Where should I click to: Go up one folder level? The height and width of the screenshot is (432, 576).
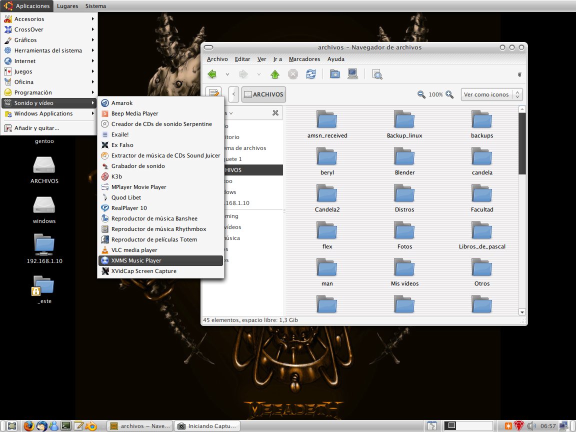275,74
